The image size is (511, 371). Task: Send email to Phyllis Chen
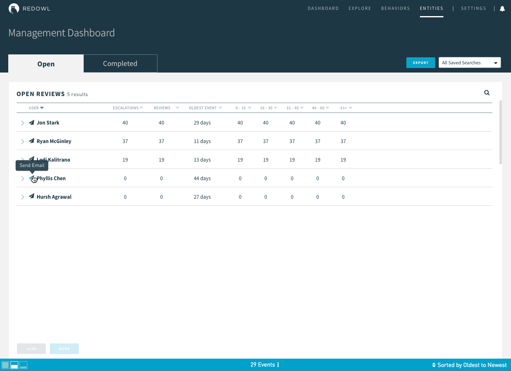click(x=32, y=178)
